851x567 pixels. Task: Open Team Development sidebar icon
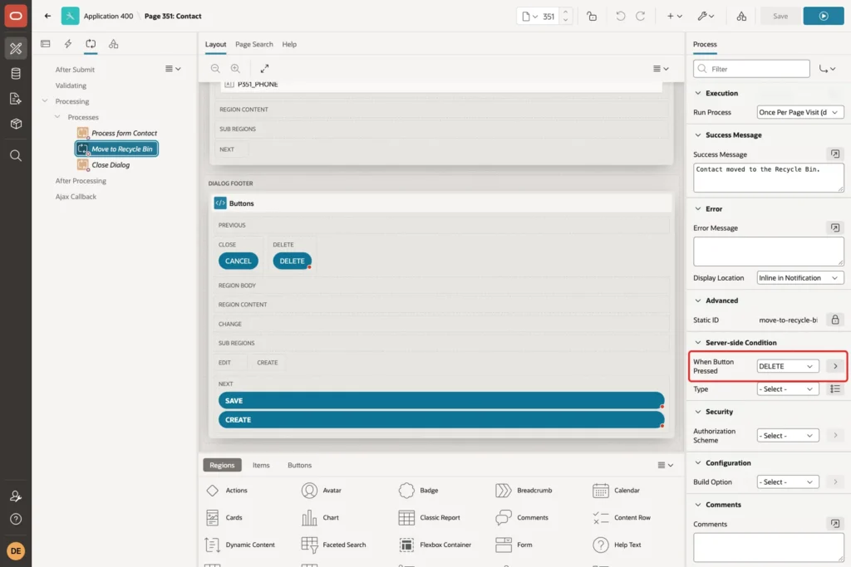(x=16, y=99)
